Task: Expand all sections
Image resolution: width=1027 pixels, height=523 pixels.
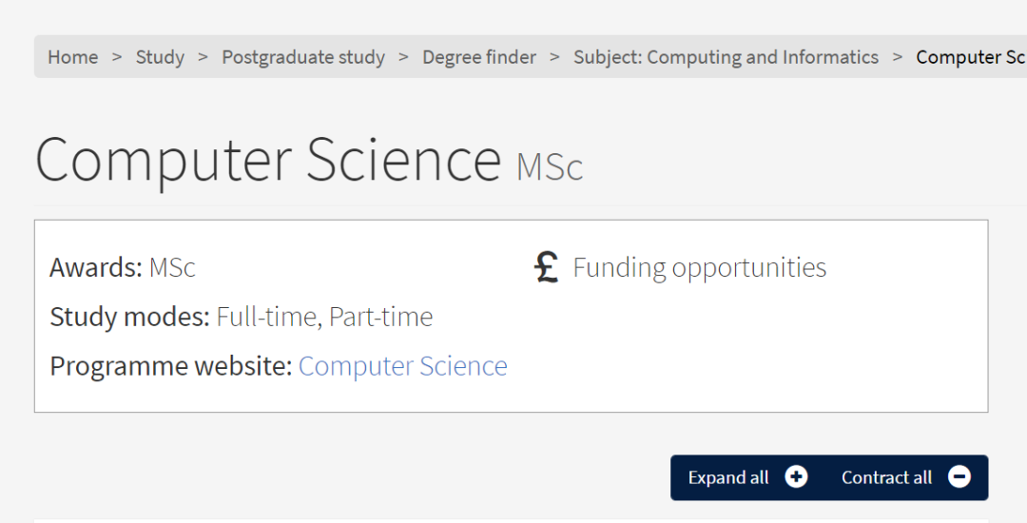Action: click(x=747, y=477)
